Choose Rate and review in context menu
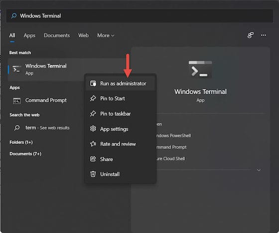The width and height of the screenshot is (279, 233). [121, 144]
